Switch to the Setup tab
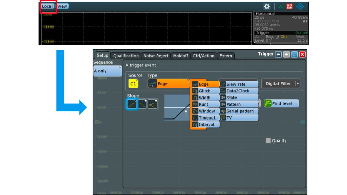Viewport: 347px width, 195px height. [x=102, y=55]
